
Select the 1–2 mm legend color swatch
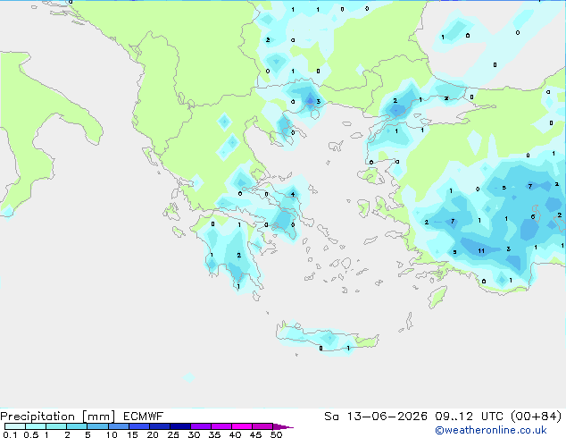(56, 426)
